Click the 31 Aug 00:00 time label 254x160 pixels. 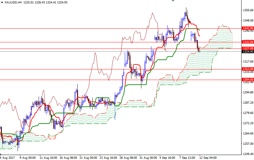pos(149,158)
